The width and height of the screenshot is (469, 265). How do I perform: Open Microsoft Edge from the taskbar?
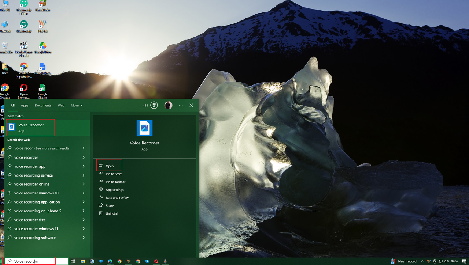click(x=110, y=261)
